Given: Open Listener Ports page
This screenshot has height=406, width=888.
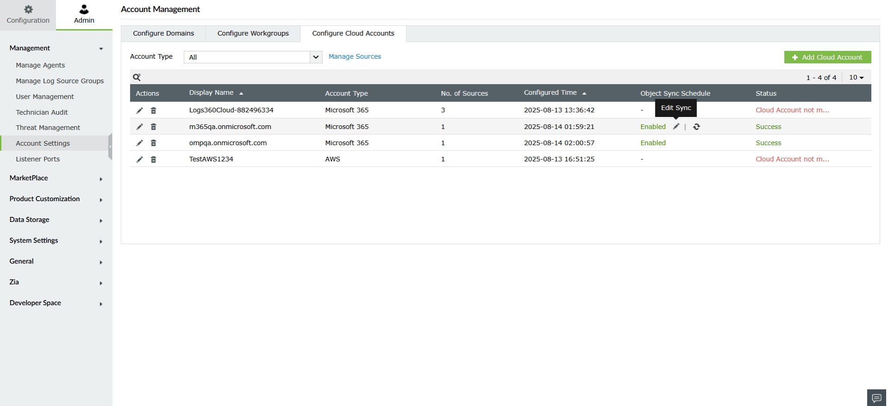Looking at the screenshot, I should coord(37,159).
